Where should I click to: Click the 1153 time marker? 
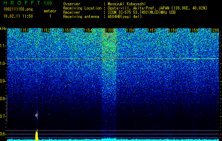click(x=67, y=30)
